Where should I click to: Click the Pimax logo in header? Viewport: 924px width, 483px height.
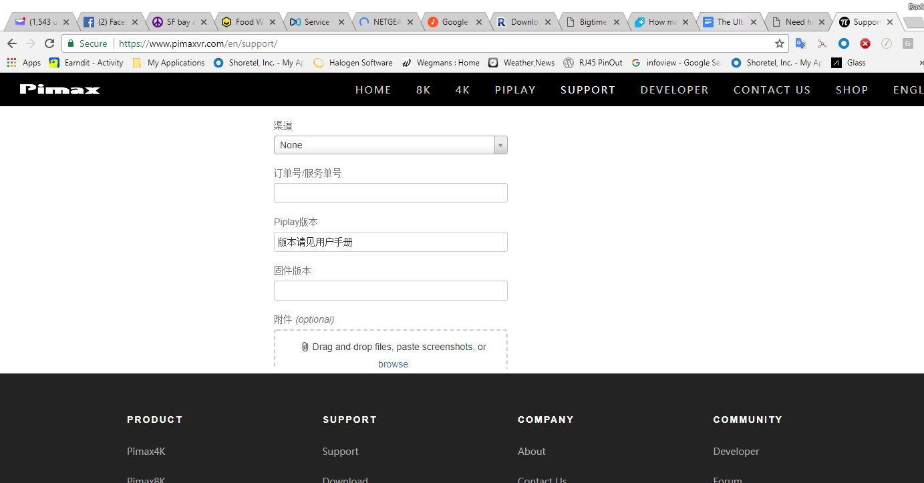[x=59, y=90]
